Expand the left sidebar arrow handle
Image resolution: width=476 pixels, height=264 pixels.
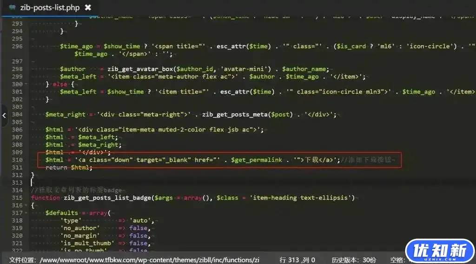4,116
